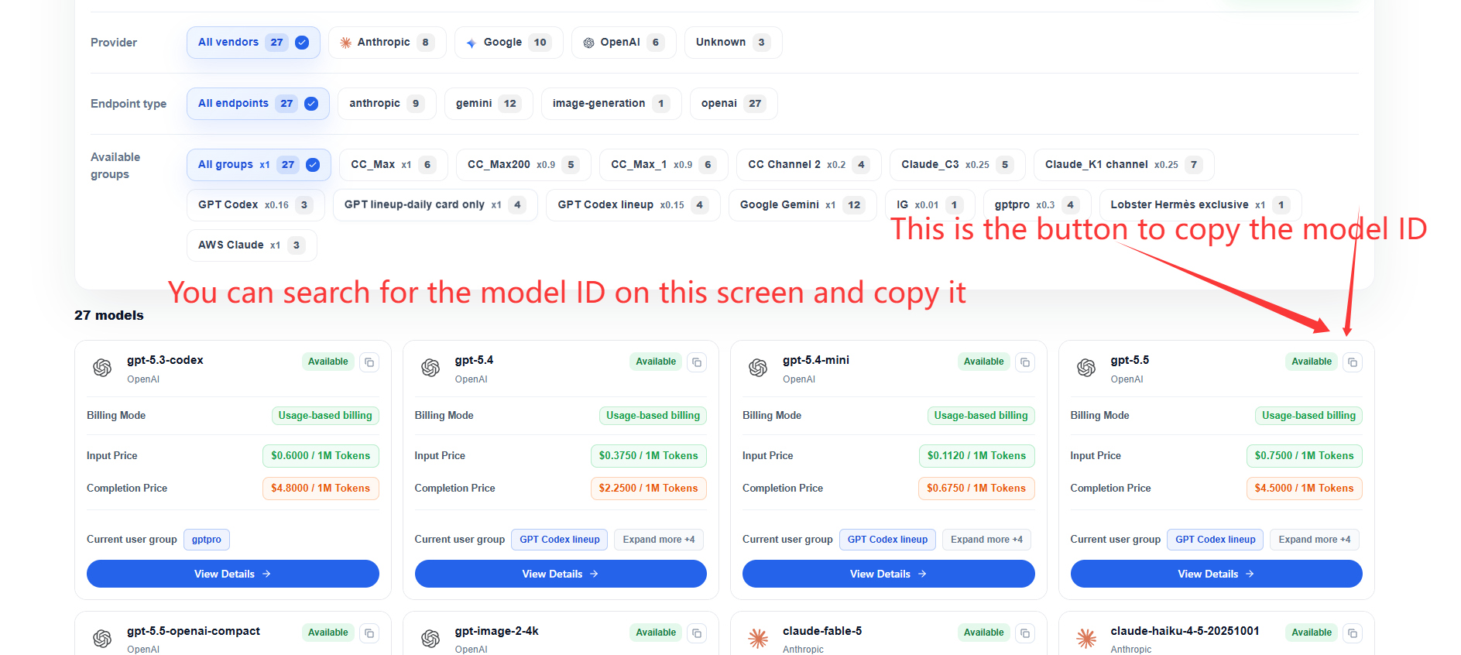1461x655 pixels.
Task: View Details for gpt-5.4
Action: pos(561,574)
